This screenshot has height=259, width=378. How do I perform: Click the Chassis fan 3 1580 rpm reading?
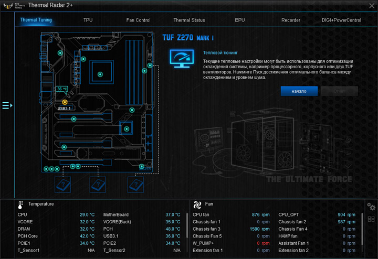[260, 229]
